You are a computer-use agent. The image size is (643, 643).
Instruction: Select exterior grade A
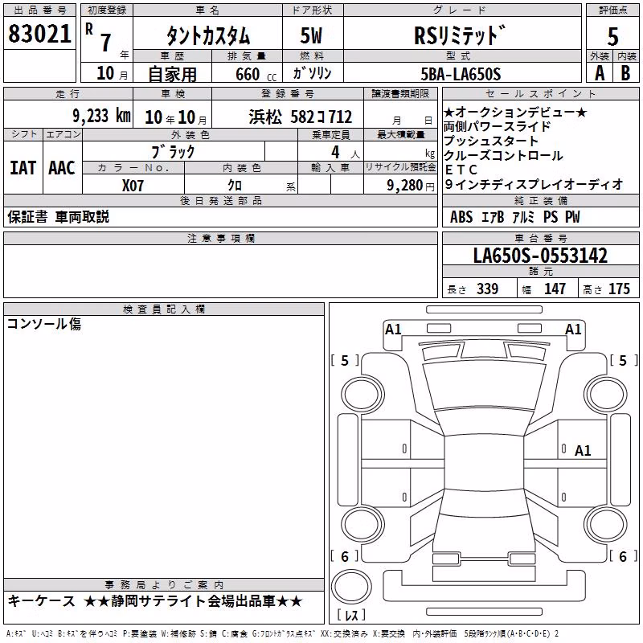[x=600, y=73]
